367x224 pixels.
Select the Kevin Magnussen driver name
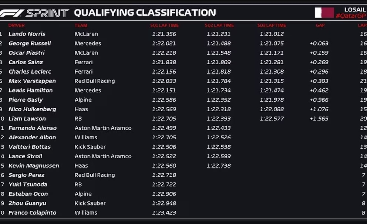(34, 166)
